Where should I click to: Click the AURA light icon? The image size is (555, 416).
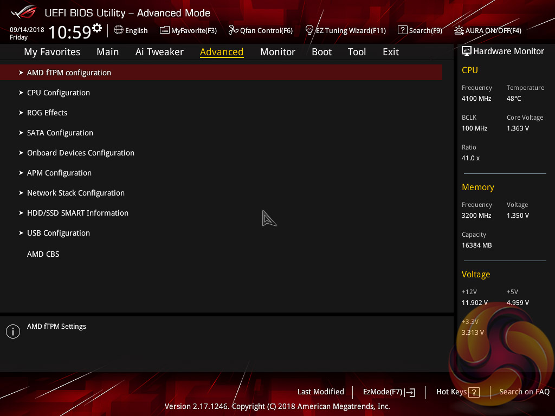click(x=459, y=30)
